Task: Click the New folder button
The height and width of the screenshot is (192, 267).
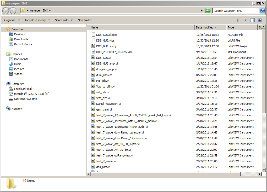Action: tap(85, 20)
